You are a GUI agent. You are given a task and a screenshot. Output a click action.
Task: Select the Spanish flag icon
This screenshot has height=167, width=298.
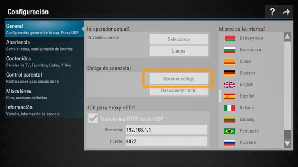point(229,96)
